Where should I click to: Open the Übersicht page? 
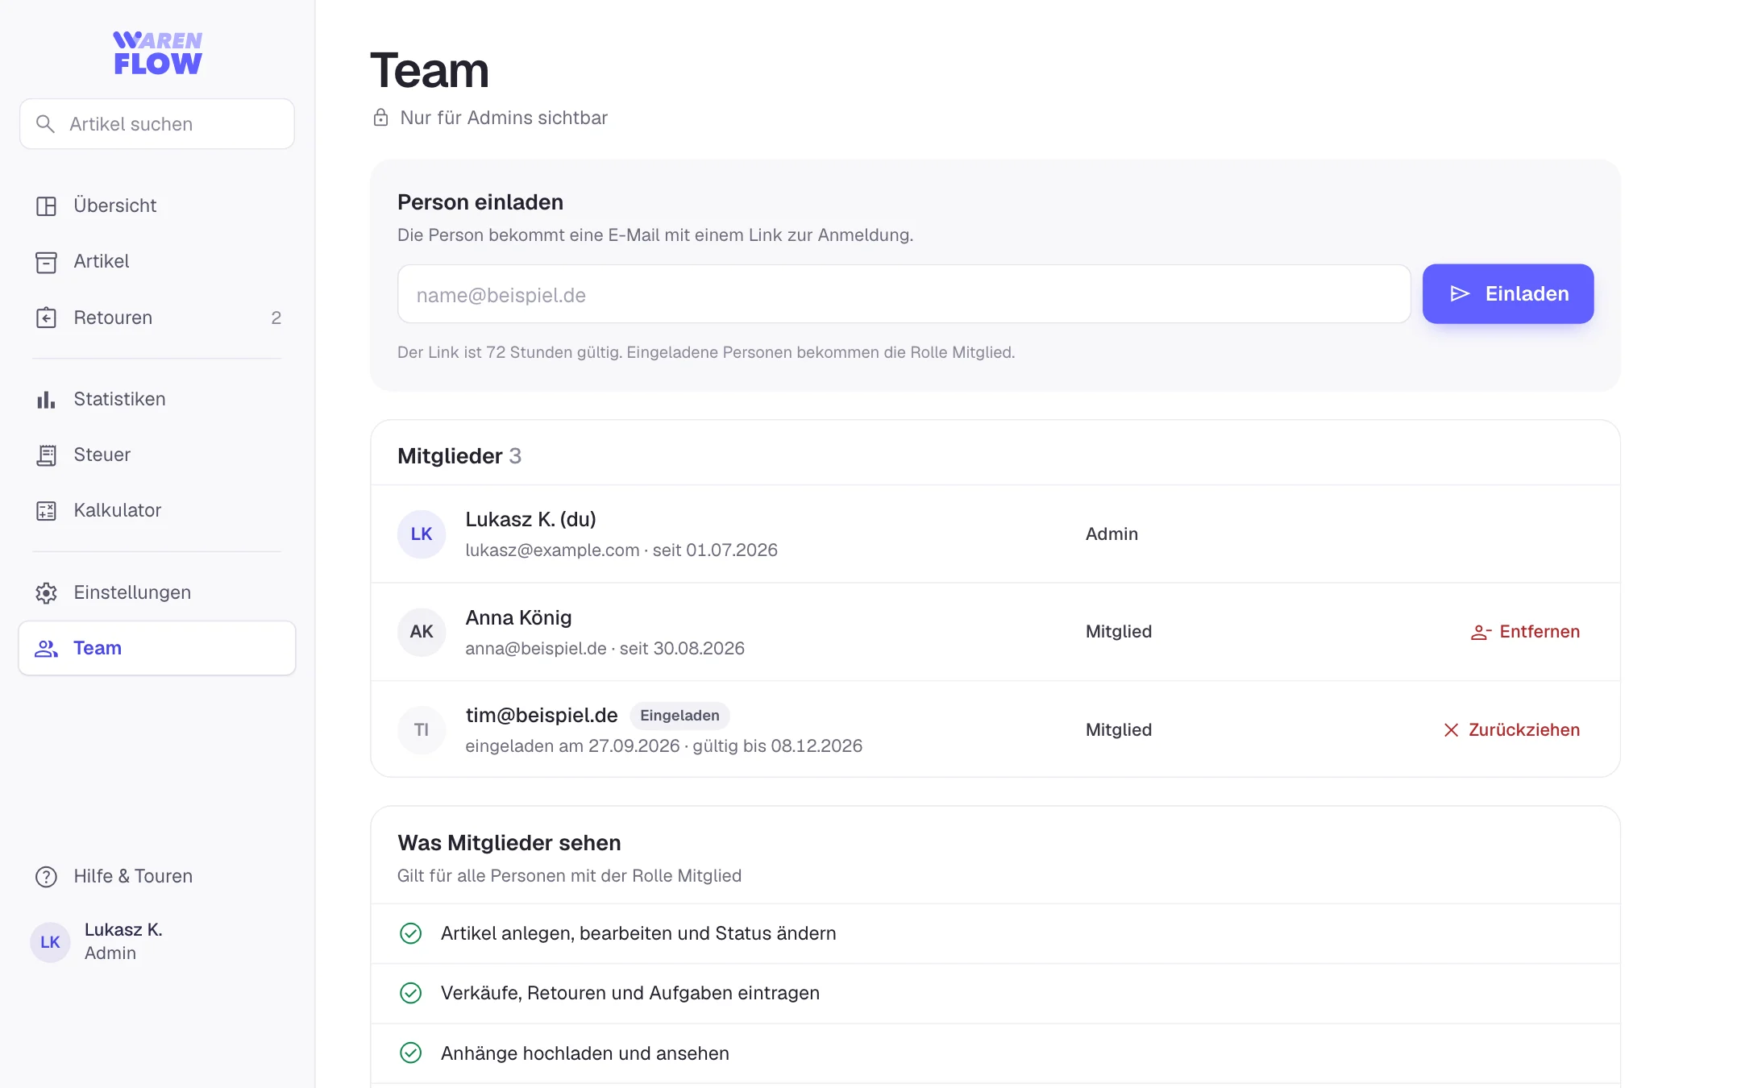pos(157,206)
